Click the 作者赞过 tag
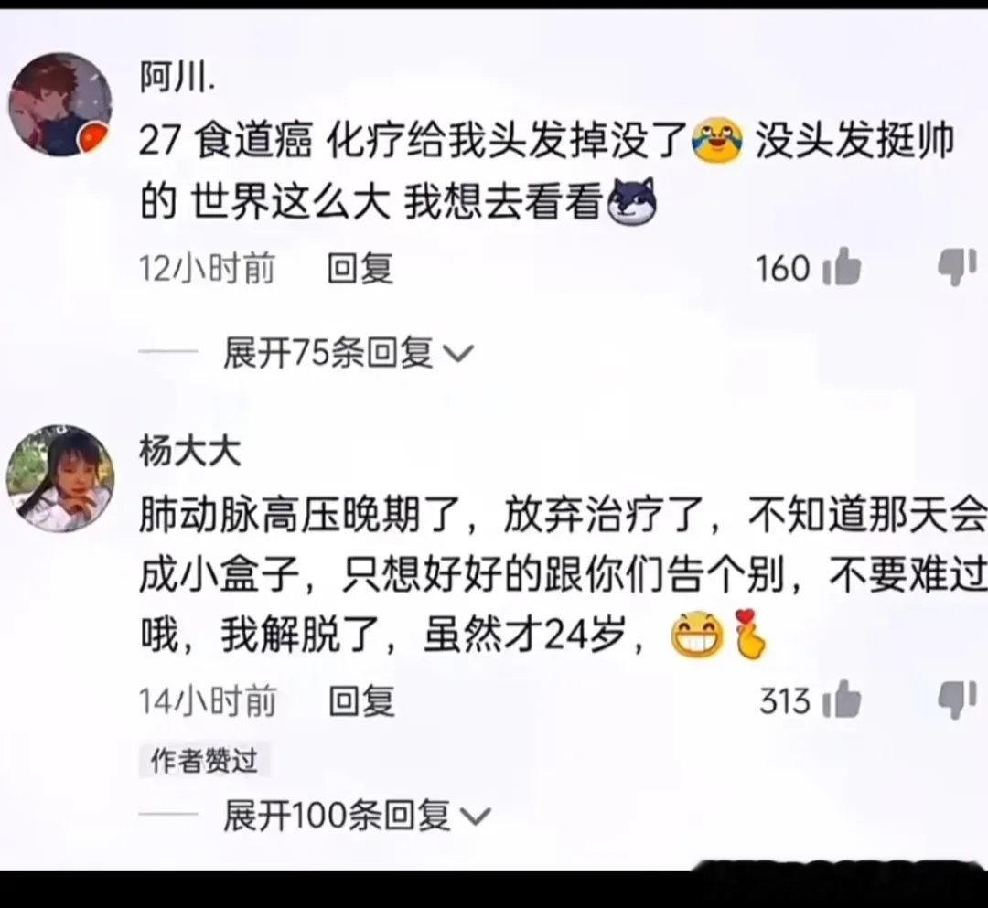Viewport: 988px width, 908px height. [204, 761]
